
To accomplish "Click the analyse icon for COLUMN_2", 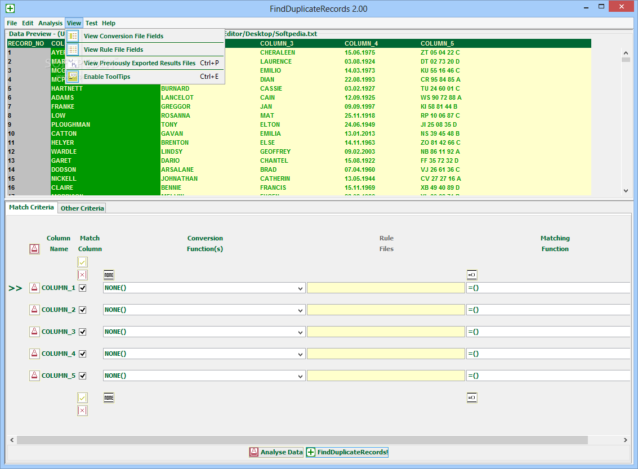I will (x=34, y=310).
